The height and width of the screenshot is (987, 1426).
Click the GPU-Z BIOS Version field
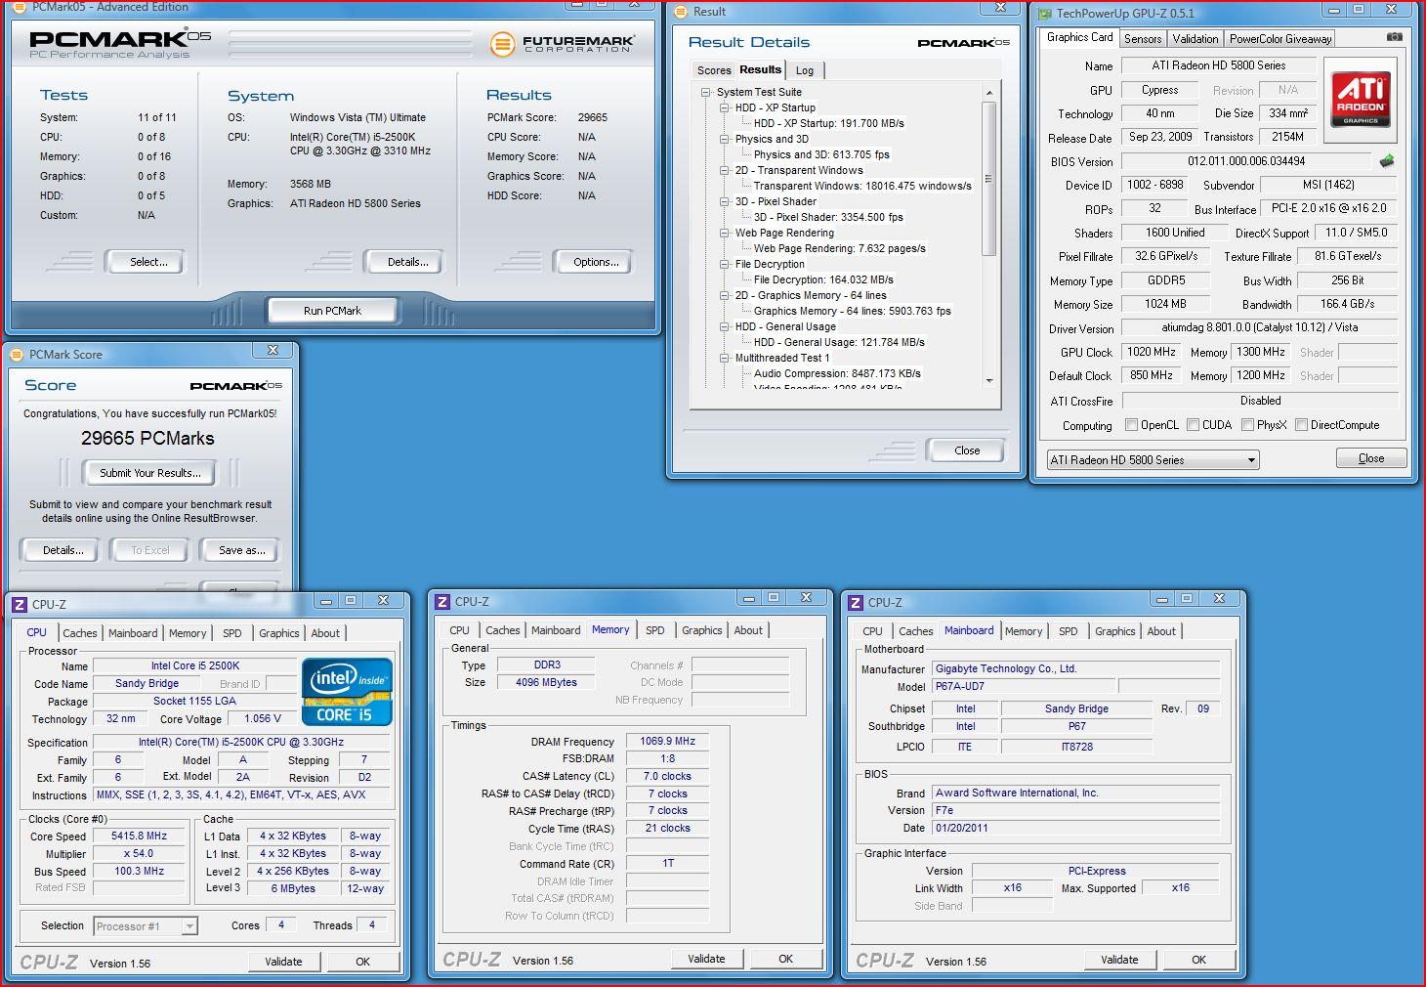(1246, 161)
